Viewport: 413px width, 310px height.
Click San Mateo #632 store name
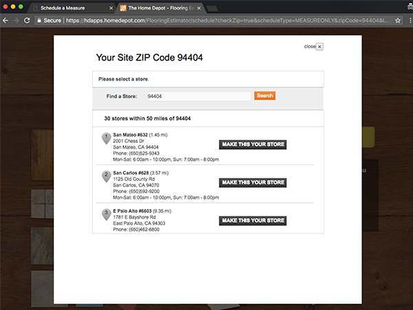tap(130, 135)
